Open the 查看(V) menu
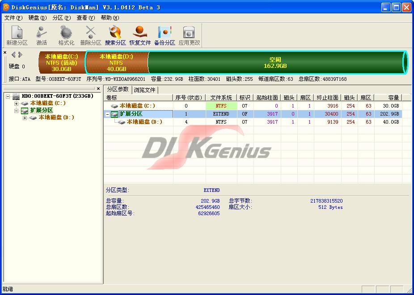 point(85,18)
